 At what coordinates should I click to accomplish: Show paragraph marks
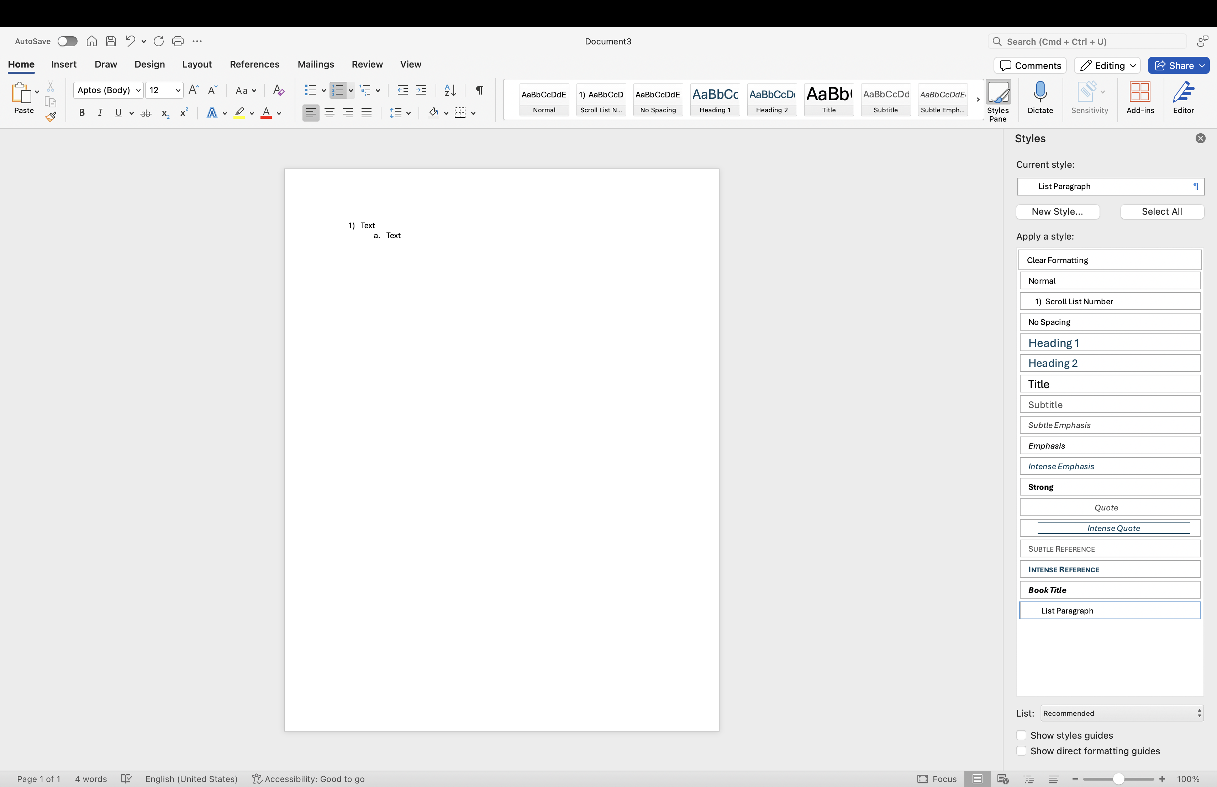479,90
